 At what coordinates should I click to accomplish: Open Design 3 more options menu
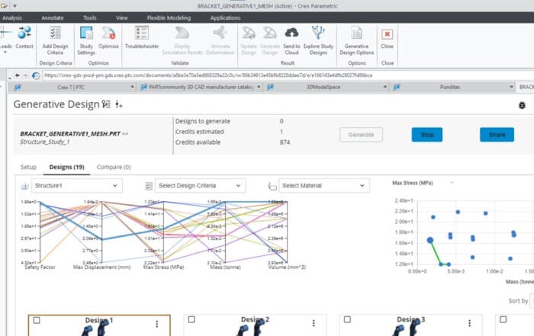coord(470,323)
